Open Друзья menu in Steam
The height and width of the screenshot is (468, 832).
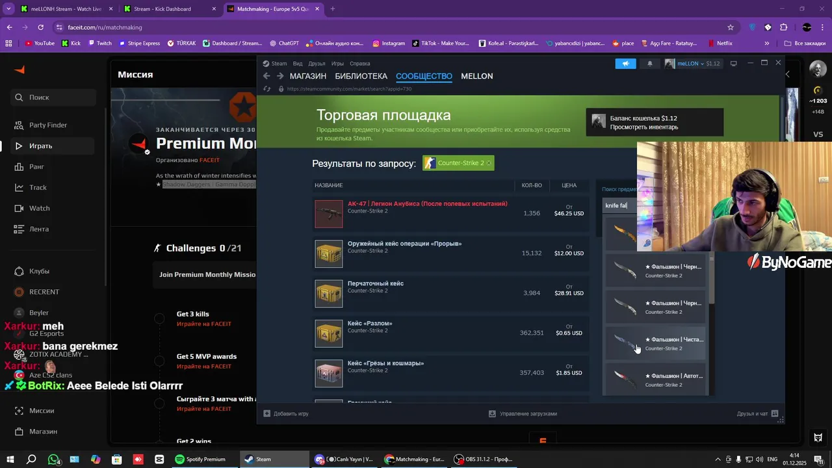(x=317, y=64)
